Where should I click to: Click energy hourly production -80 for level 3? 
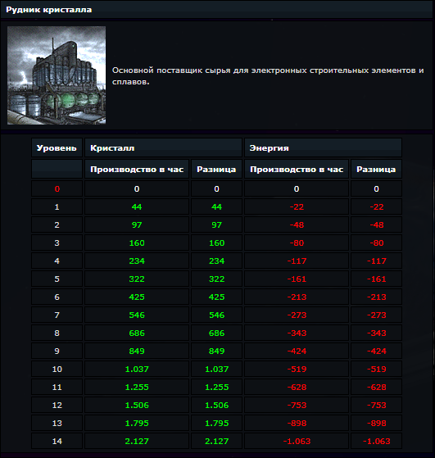[x=297, y=243]
